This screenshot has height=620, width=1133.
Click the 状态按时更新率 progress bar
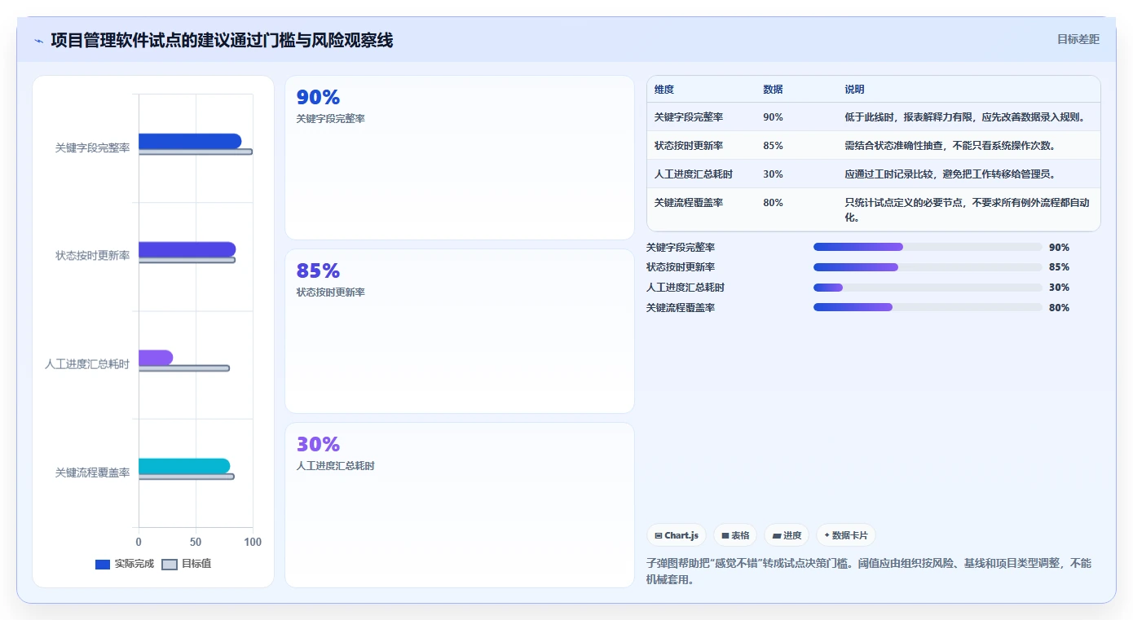(x=928, y=267)
